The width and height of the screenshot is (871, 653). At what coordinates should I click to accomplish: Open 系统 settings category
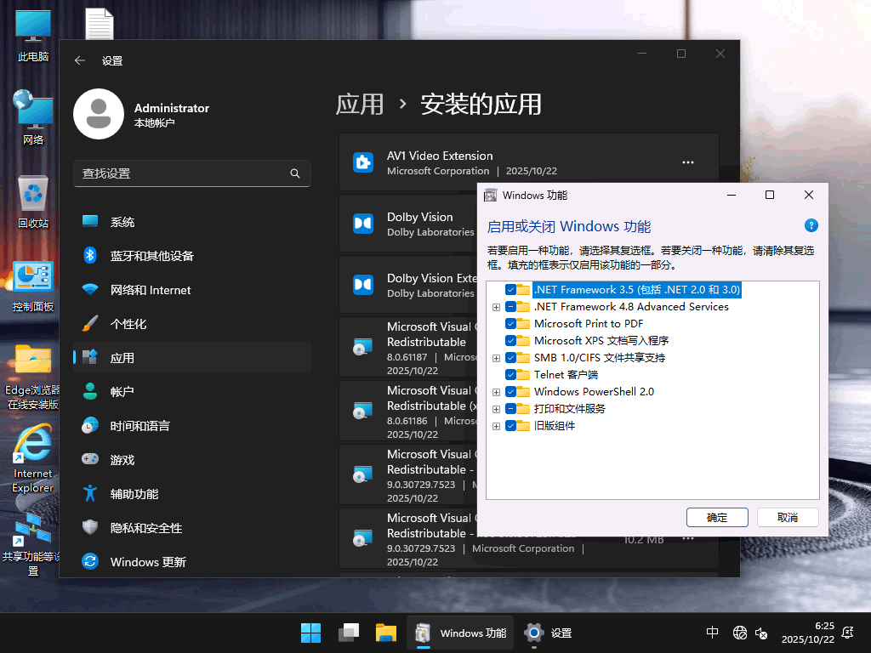(x=191, y=222)
